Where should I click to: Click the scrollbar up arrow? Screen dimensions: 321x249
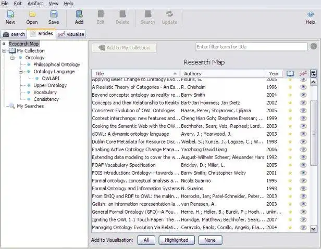313,82
